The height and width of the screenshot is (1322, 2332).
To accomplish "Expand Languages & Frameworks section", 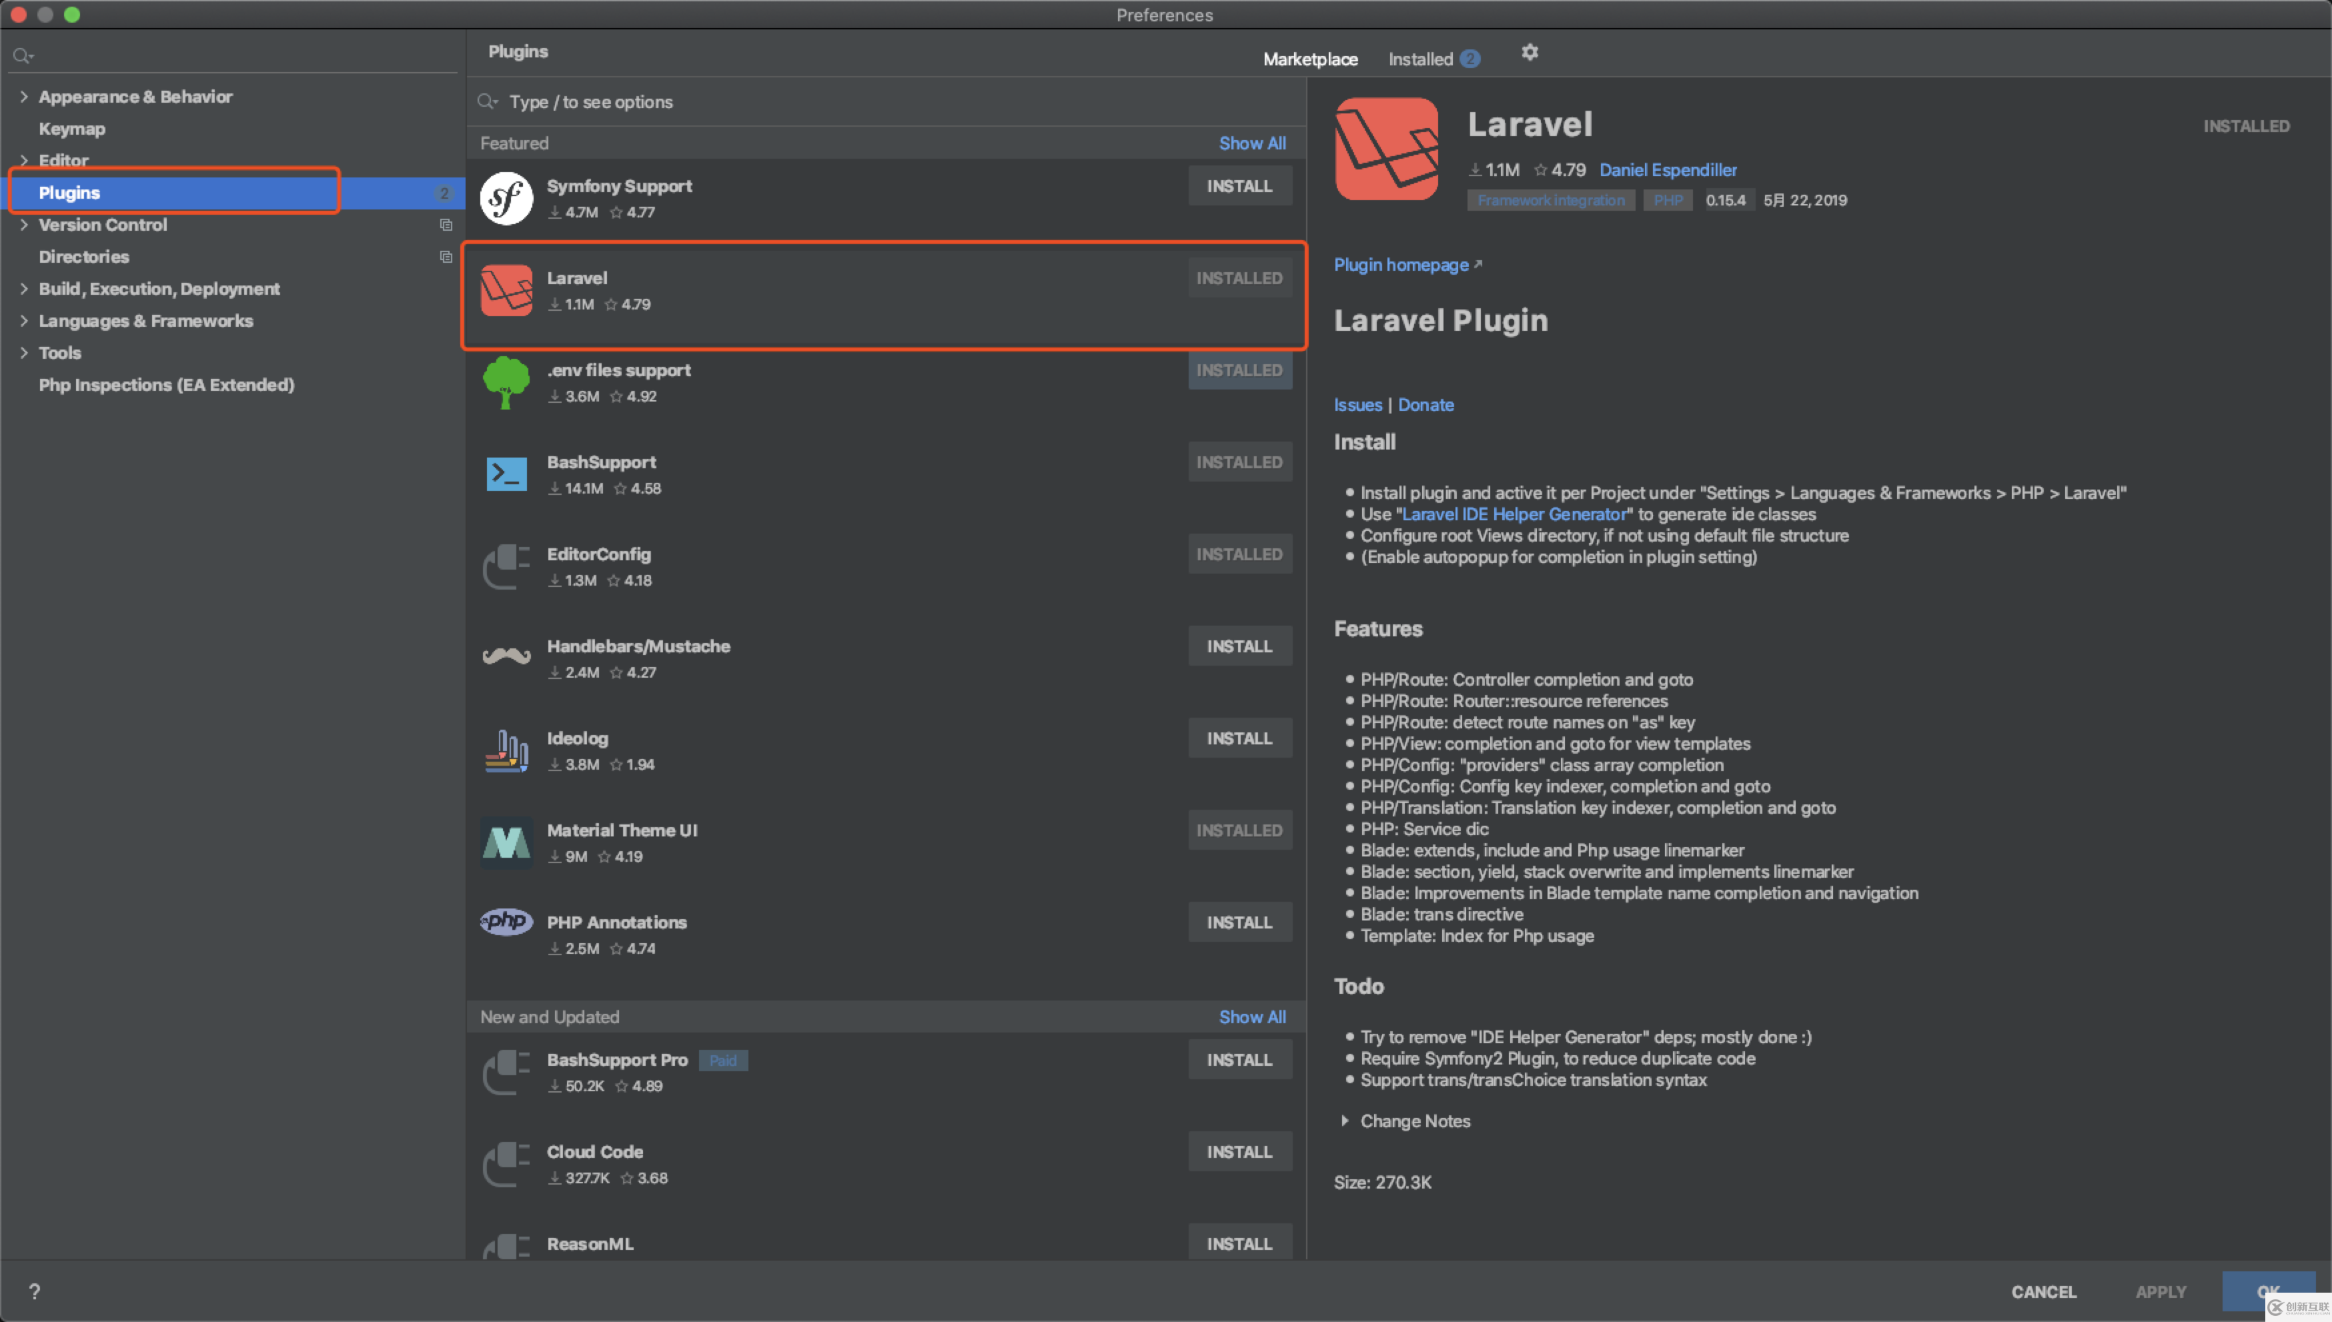I will (x=23, y=321).
